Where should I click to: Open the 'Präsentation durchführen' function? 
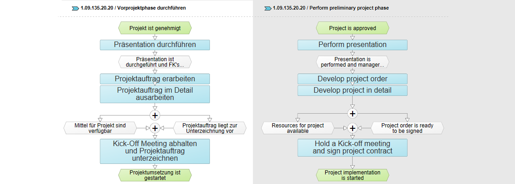(155, 45)
